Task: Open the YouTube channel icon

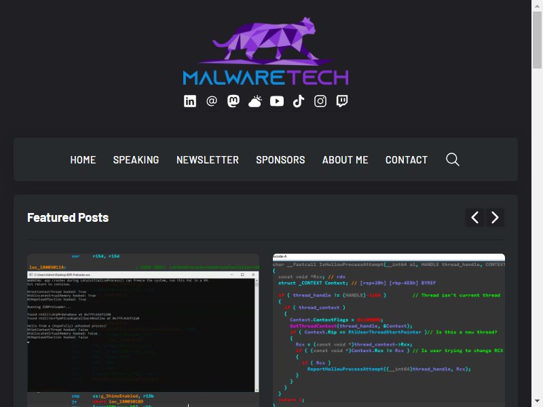Action: pyautogui.click(x=277, y=101)
